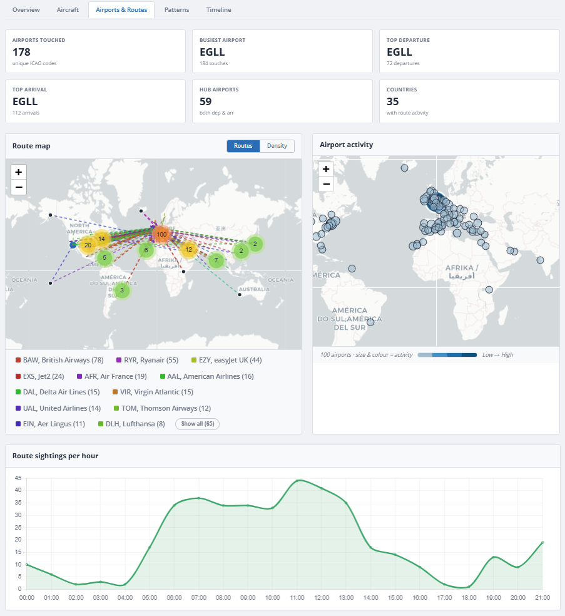
Task: Click the 21:00 data point on the chart
Action: point(542,542)
